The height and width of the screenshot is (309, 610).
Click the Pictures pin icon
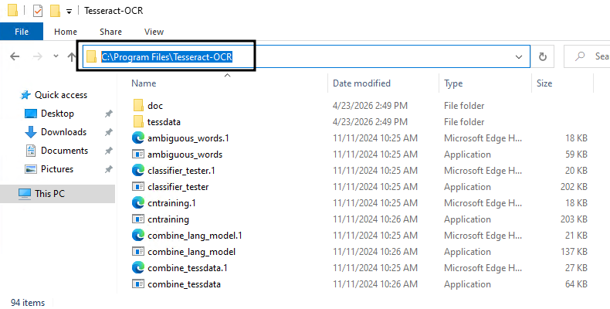pos(109,169)
